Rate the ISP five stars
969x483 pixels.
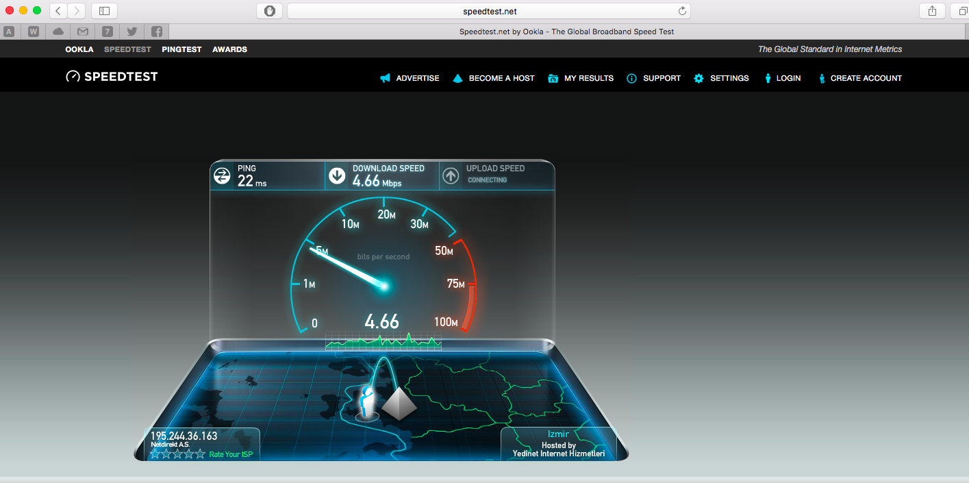click(200, 454)
